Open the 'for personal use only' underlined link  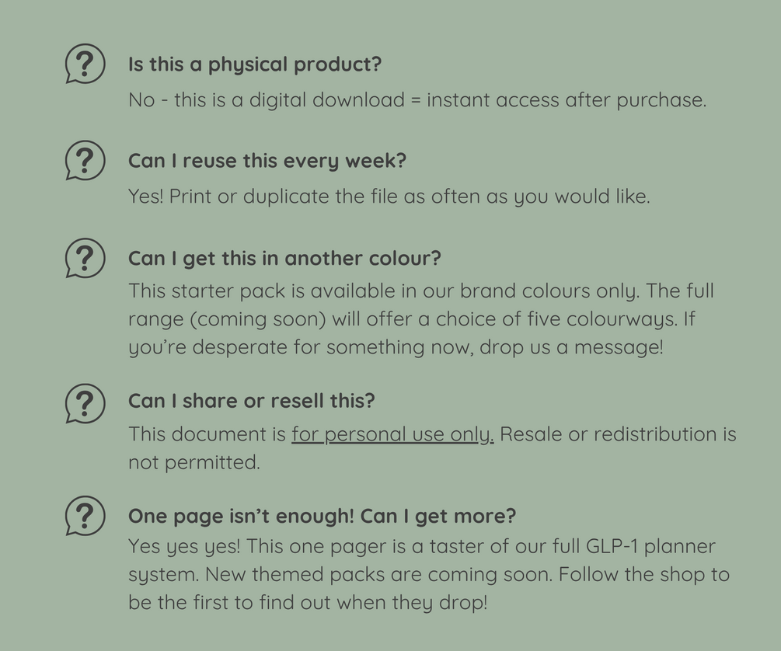(392, 434)
